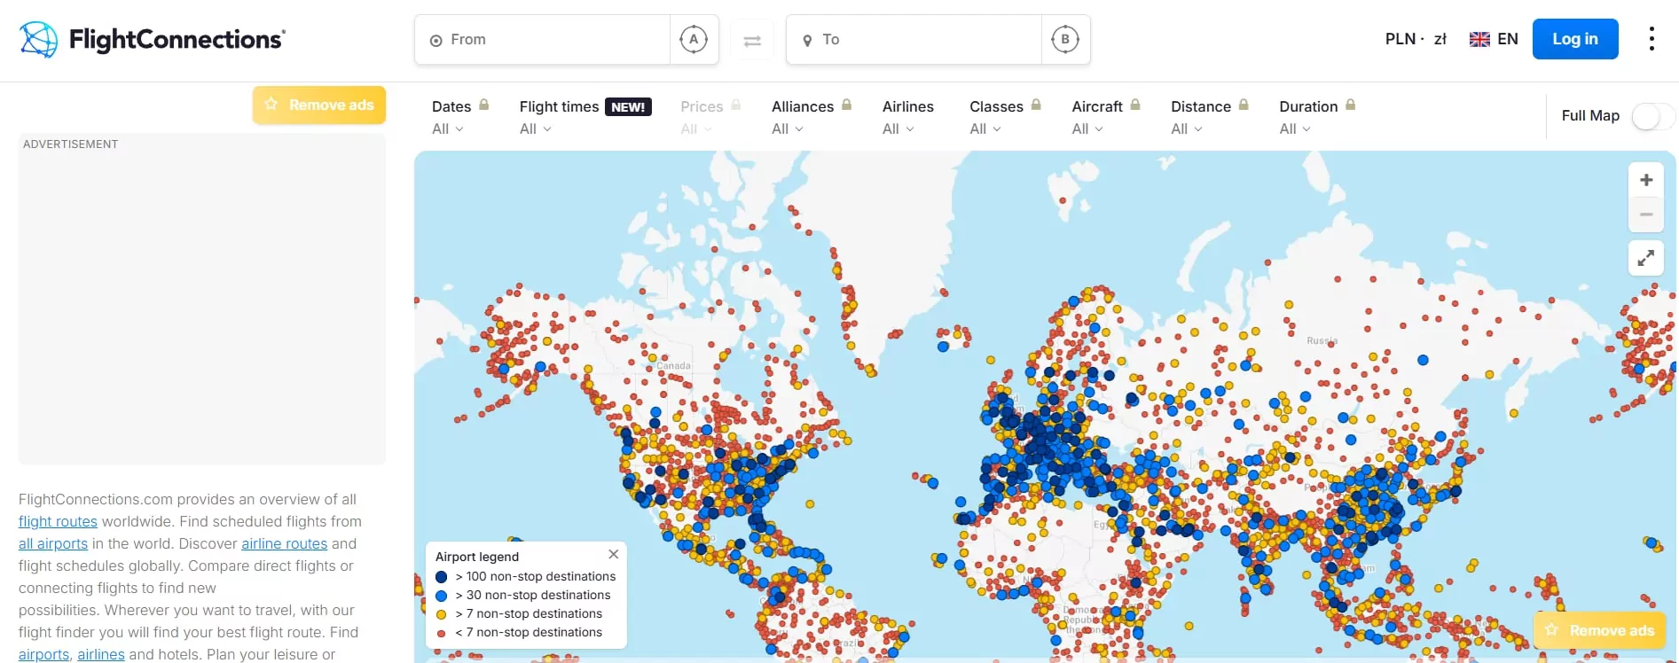Click the From field target icon
The width and height of the screenshot is (1679, 663).
pyautogui.click(x=435, y=41)
